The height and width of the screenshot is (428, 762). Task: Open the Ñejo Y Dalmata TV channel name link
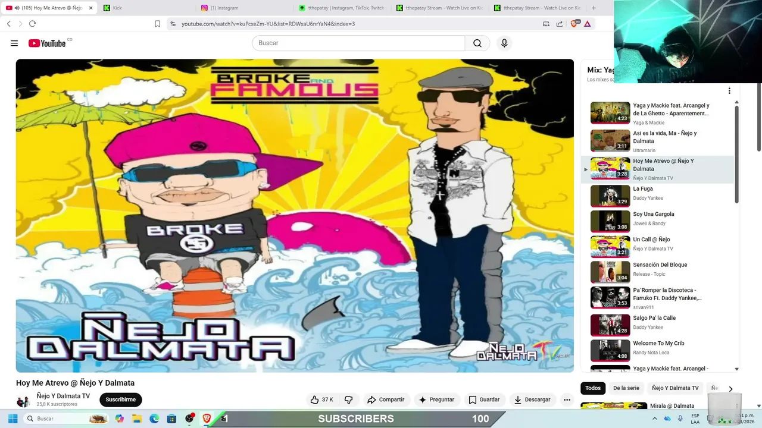tap(63, 396)
